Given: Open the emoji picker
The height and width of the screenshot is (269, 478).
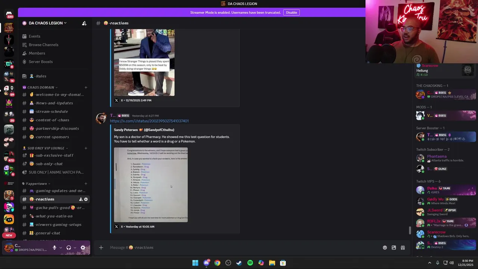Looking at the screenshot, I should (x=385, y=248).
